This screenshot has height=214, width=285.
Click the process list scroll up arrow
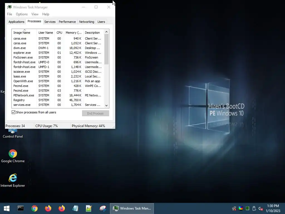pos(107,32)
